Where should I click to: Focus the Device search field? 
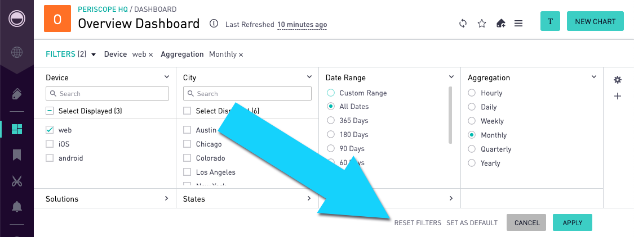click(x=107, y=94)
